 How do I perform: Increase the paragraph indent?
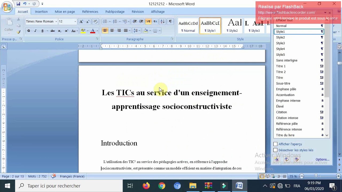click(141, 22)
